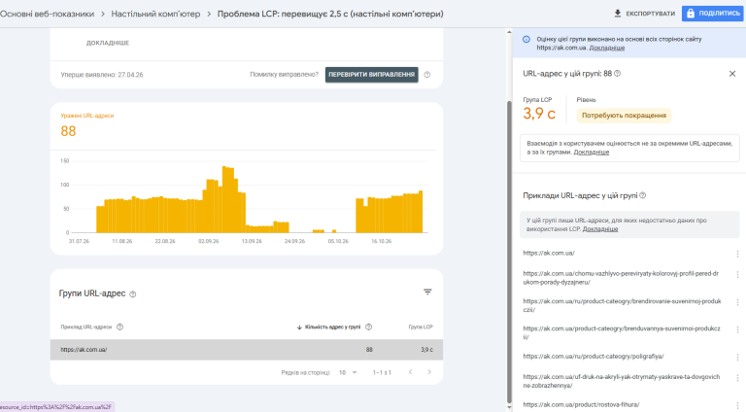This screenshot has width=746, height=412.
Task: Click the example URL https://ak.com.ua/ in panel
Action: click(549, 253)
